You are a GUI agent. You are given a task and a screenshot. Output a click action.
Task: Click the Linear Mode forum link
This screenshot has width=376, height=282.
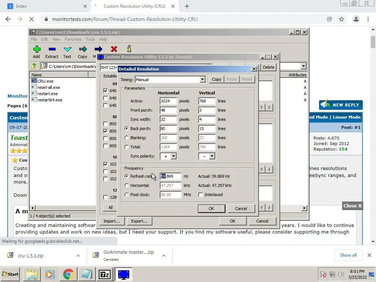[347, 117]
